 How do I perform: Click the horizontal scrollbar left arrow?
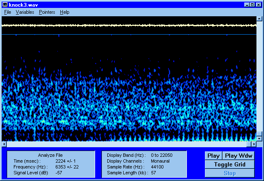point(4,144)
